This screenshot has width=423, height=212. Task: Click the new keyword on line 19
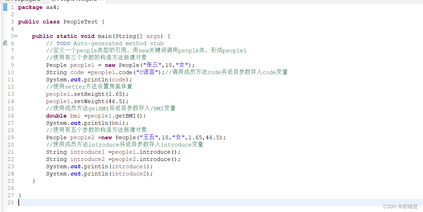pyautogui.click(x=106, y=137)
